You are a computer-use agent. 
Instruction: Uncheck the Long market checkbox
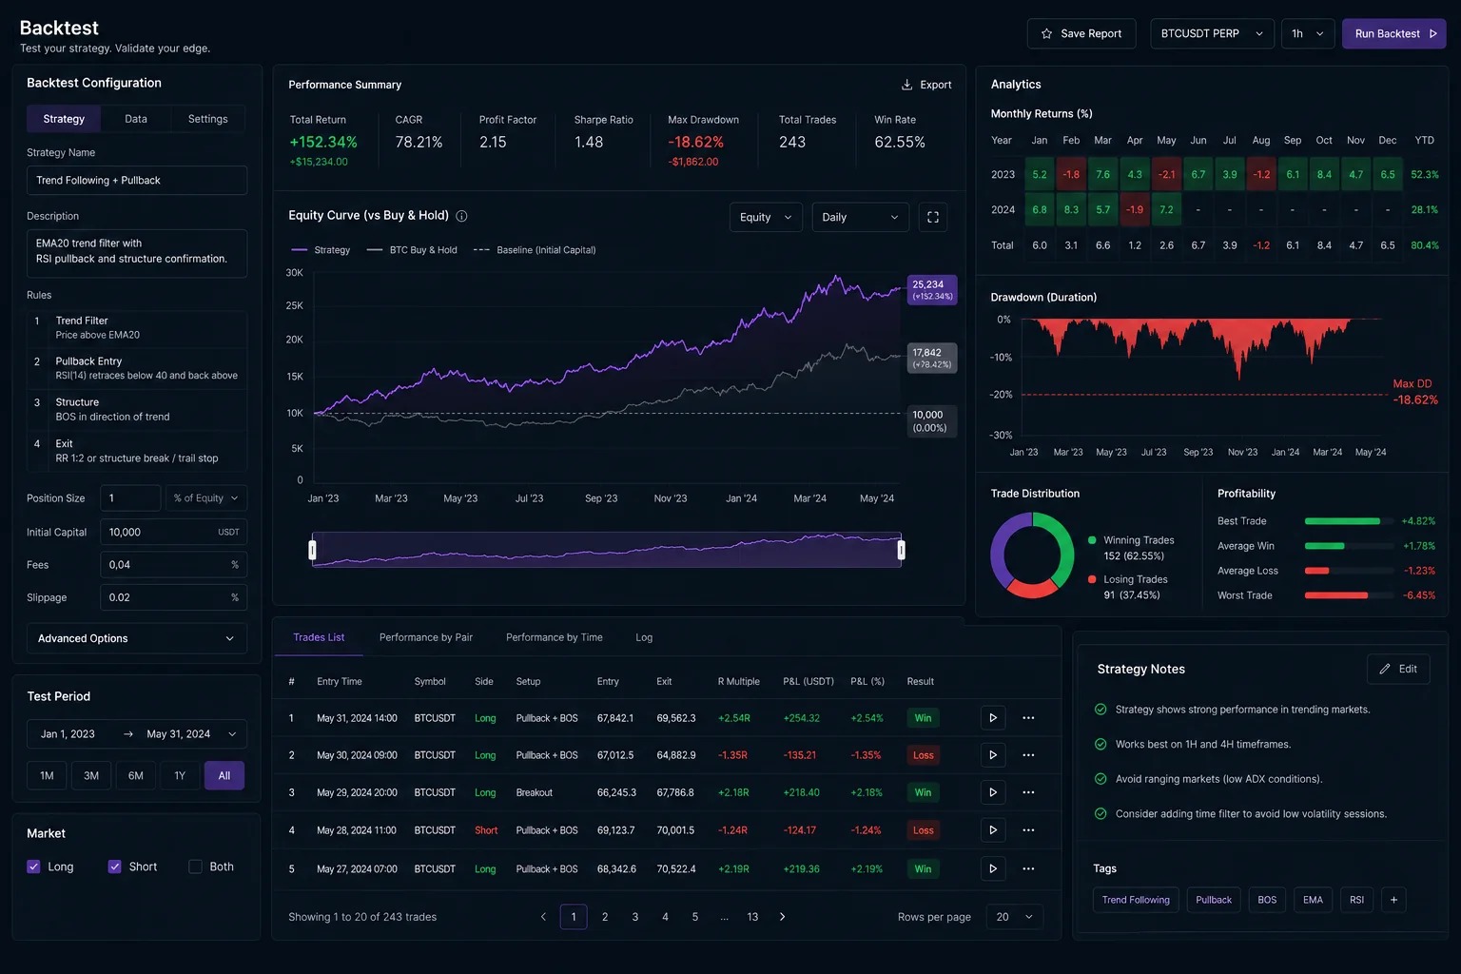33,867
